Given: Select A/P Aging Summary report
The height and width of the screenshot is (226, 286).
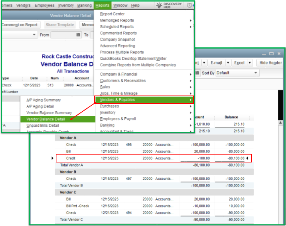Looking at the screenshot, I should [43, 100].
